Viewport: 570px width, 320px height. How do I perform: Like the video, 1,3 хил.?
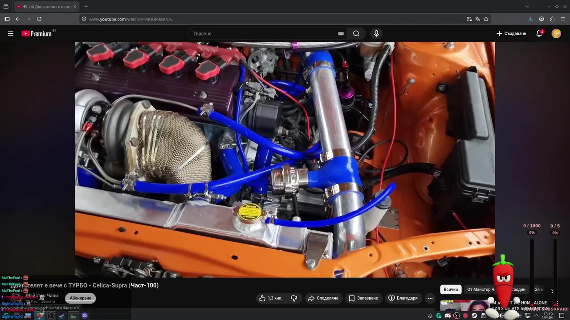point(271,298)
